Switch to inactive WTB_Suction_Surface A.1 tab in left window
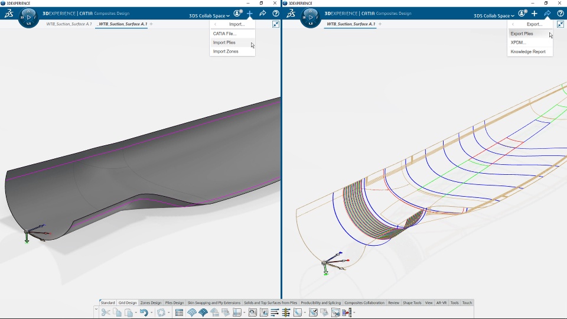Image resolution: width=567 pixels, height=319 pixels. pos(69,24)
